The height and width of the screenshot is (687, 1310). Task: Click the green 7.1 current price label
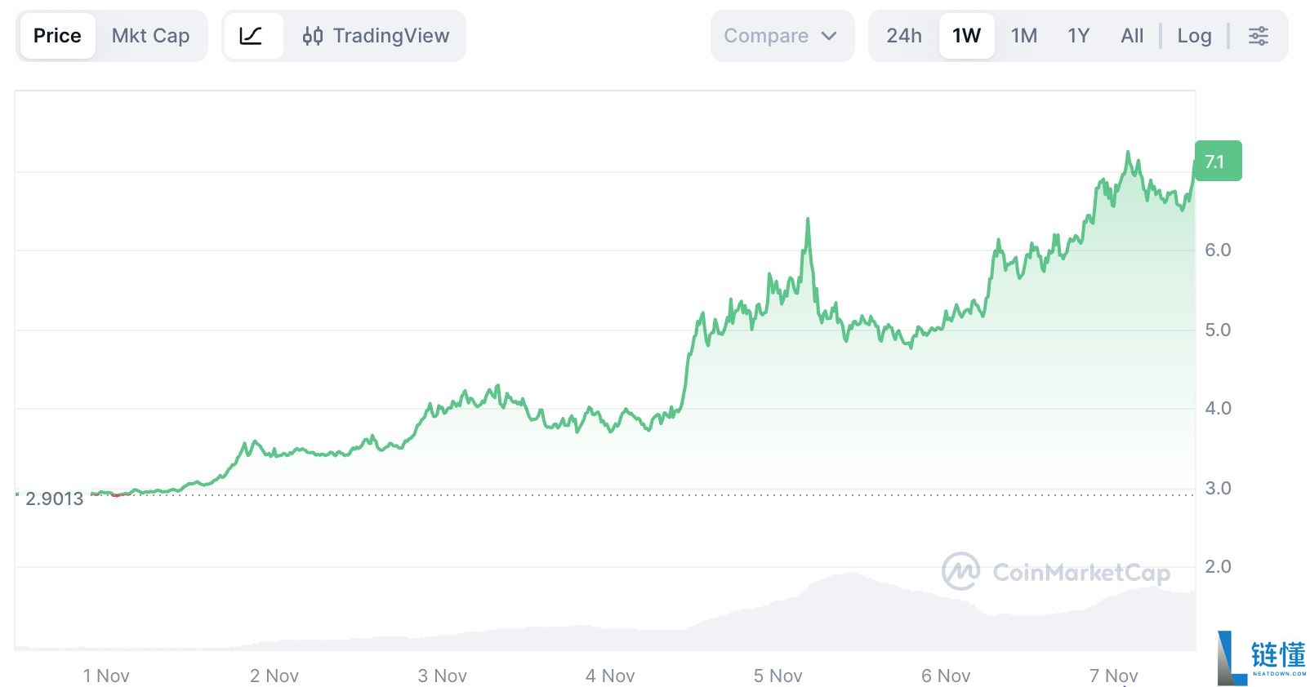tap(1217, 162)
